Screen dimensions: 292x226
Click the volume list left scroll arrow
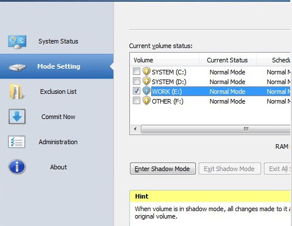pyautogui.click(x=135, y=129)
